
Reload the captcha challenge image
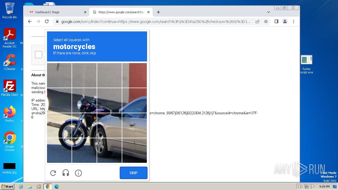click(53, 173)
